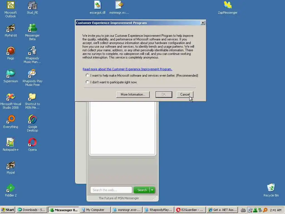Click the orange magnifier tray icon
This screenshot has width=285, height=214.
pyautogui.click(x=265, y=210)
